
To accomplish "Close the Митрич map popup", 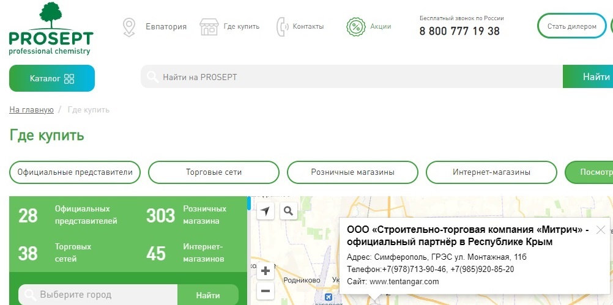I will pyautogui.click(x=601, y=230).
